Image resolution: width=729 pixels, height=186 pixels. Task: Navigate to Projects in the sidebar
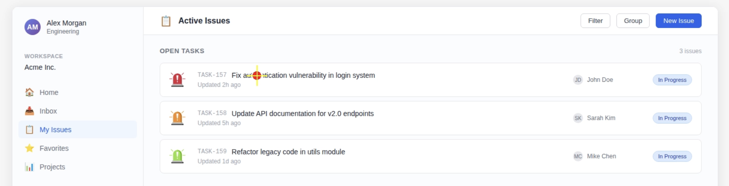click(78, 167)
